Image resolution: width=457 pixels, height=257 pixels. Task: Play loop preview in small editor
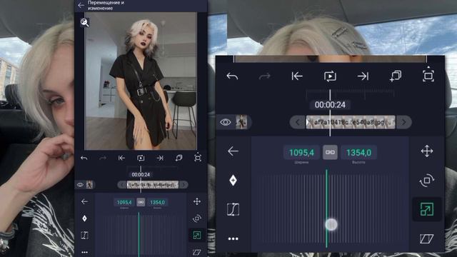[x=141, y=158]
